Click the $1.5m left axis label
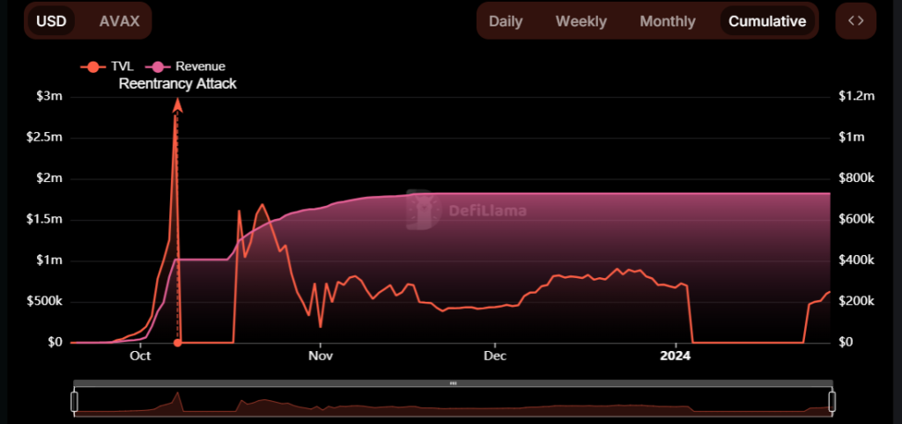902x424 pixels. click(44, 220)
